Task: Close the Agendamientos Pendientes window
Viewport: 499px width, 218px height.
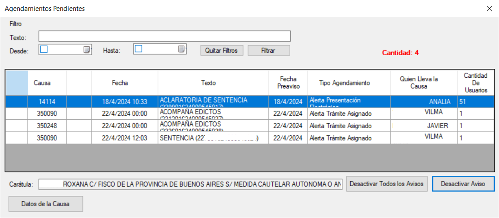Action: 489,8
